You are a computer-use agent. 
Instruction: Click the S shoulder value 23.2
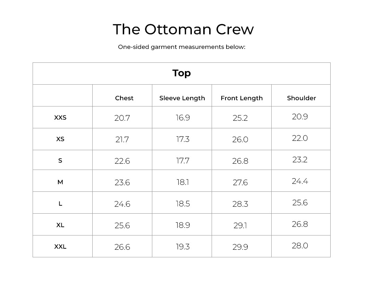point(300,160)
